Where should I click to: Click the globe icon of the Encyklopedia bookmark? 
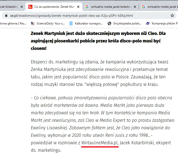click(109, 23)
